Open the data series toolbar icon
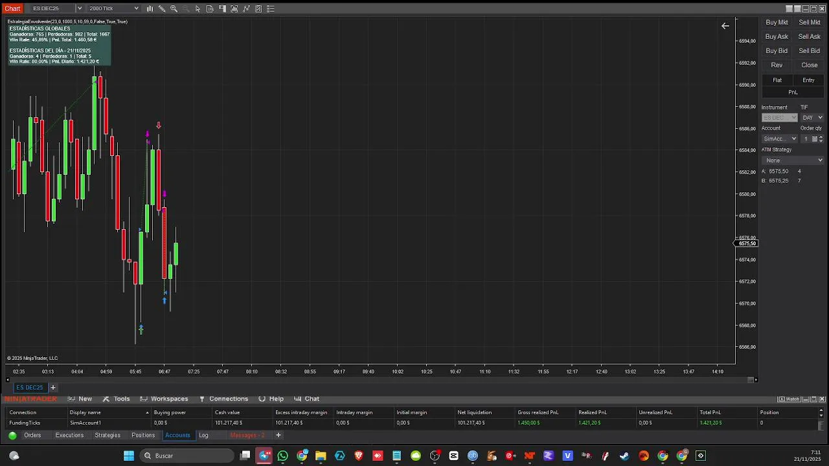Screen dimensions: 829x466 234,8
